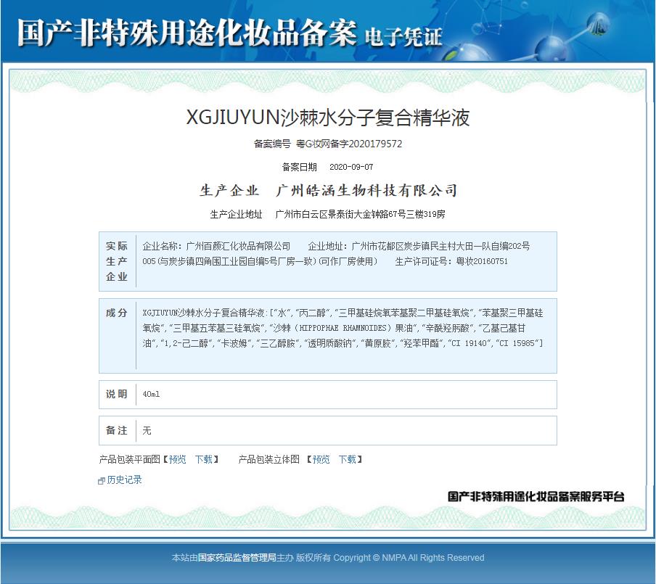Click the 生产许可证号 粤妆20160751 text
This screenshot has height=584, width=656.
pos(451,261)
